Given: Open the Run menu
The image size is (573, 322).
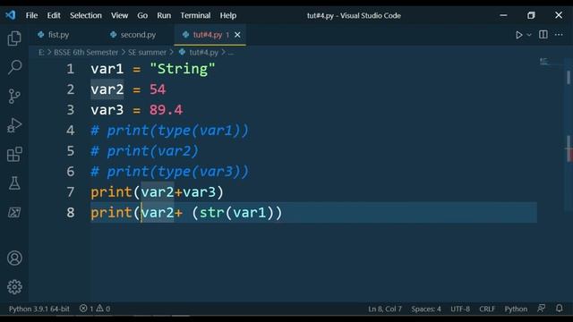Looking at the screenshot, I should pyautogui.click(x=164, y=15).
